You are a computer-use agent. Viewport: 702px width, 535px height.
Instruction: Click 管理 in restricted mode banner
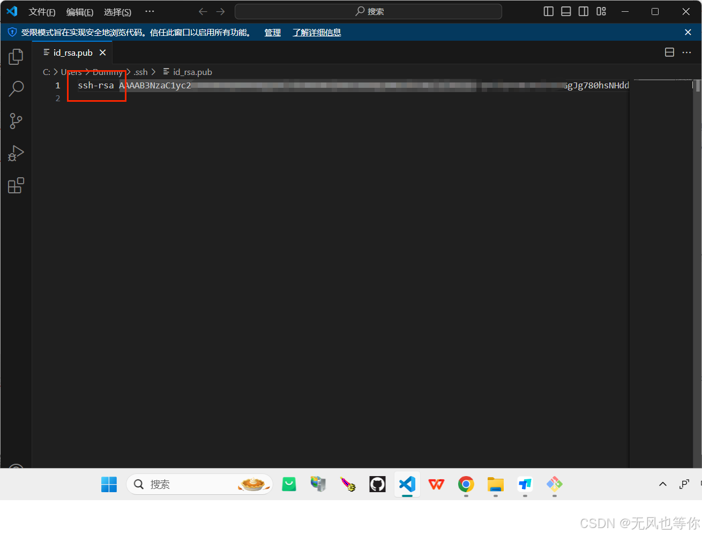pos(273,33)
